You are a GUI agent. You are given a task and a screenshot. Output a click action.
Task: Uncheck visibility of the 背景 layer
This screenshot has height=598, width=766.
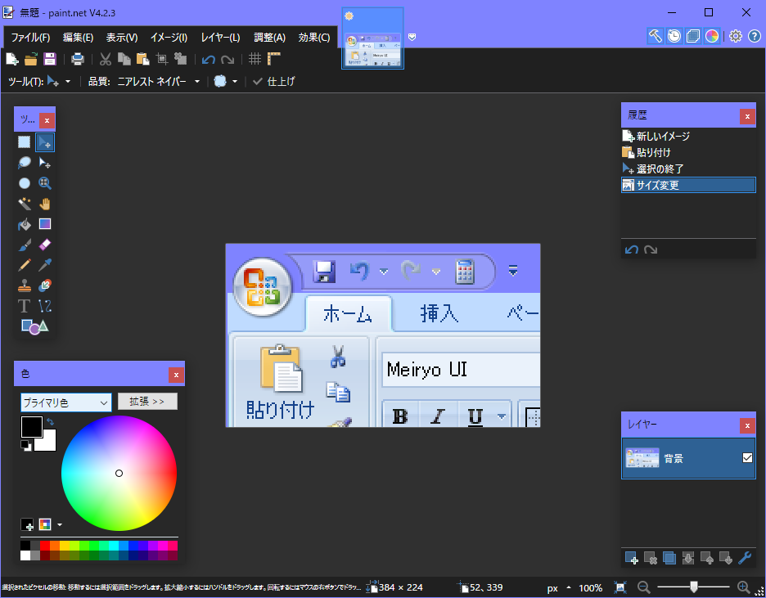point(747,458)
